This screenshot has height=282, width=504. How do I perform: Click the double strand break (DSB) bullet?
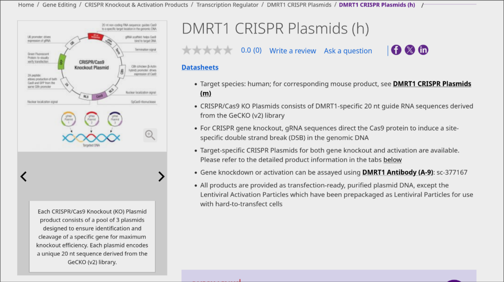[x=329, y=133]
